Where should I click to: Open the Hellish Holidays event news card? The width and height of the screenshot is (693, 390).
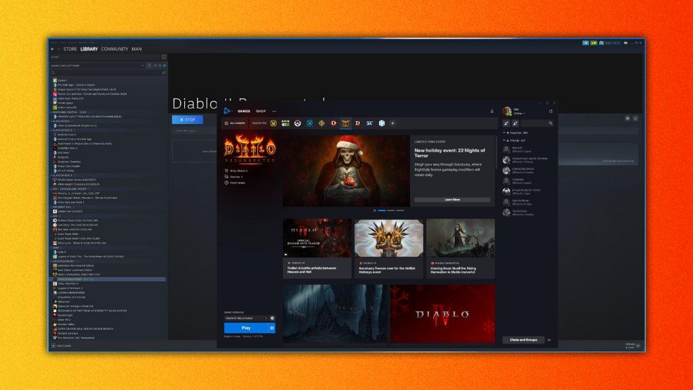pos(388,248)
